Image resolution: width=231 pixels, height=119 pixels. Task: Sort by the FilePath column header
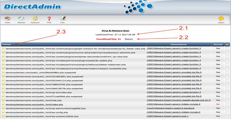pyautogui.click(x=7, y=44)
